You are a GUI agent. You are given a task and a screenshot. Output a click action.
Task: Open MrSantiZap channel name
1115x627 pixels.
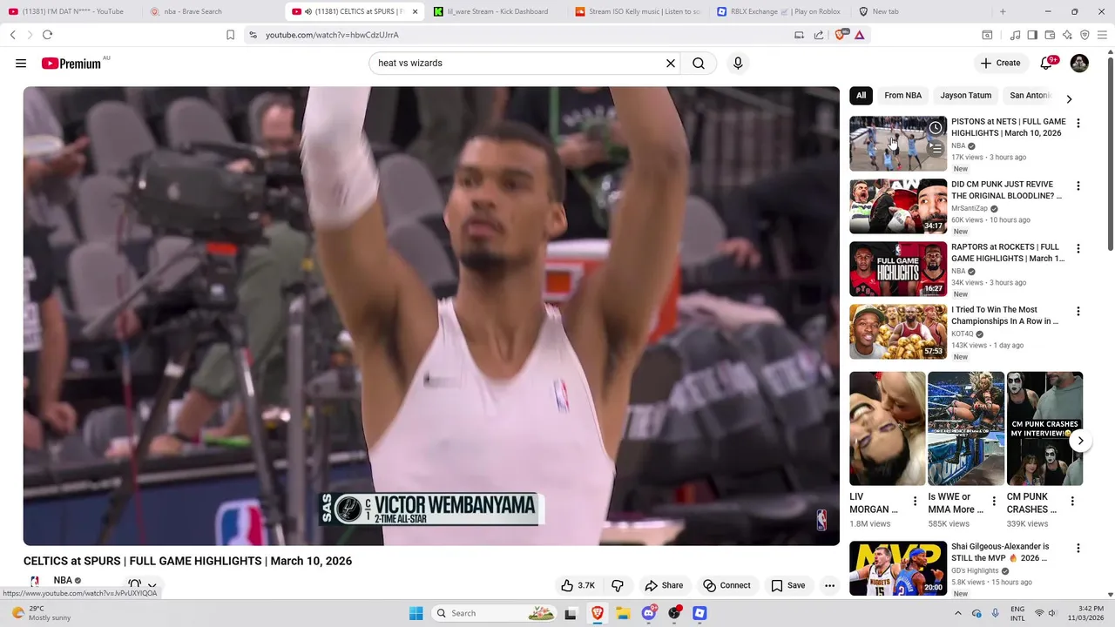click(x=970, y=209)
